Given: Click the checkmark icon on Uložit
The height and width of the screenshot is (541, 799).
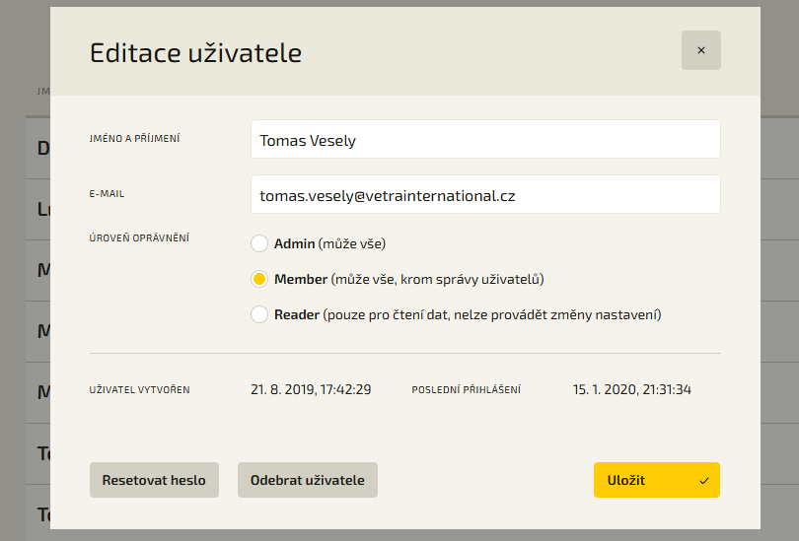Looking at the screenshot, I should [703, 481].
